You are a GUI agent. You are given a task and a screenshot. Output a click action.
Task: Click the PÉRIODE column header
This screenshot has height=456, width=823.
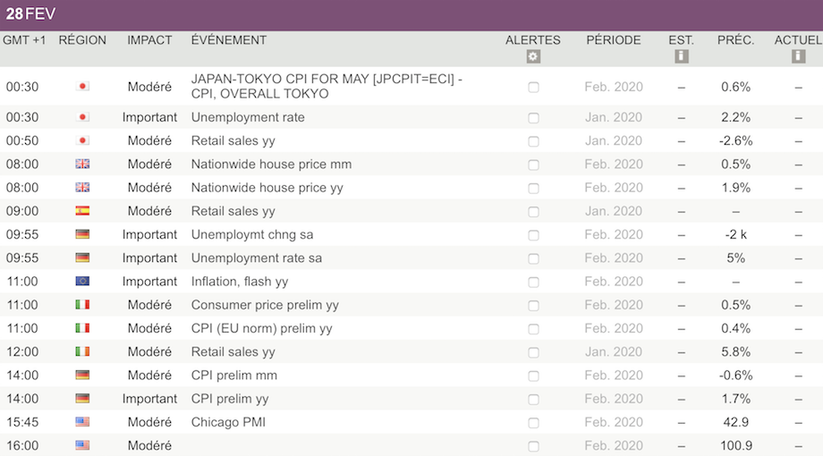click(x=614, y=40)
